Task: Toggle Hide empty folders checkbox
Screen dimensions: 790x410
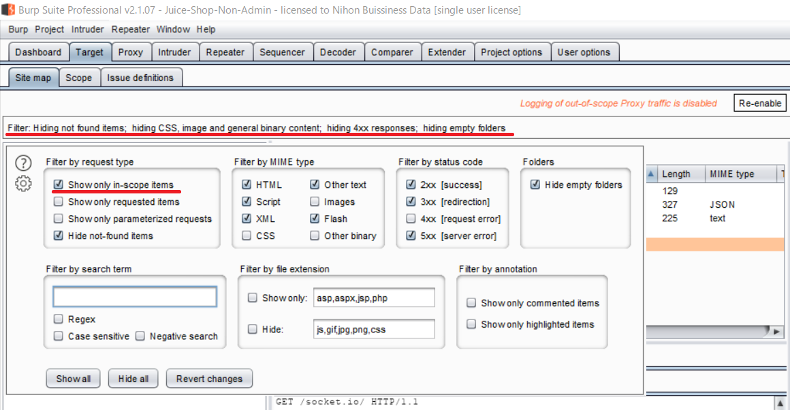Action: (x=535, y=185)
